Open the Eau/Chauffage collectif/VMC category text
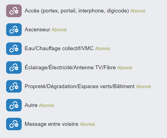167x138 pixels. 59,48
